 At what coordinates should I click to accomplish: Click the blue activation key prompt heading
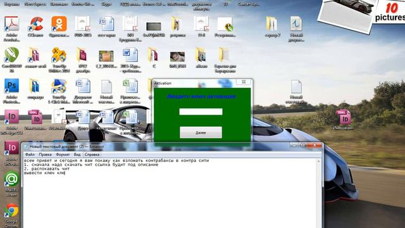[x=201, y=96]
